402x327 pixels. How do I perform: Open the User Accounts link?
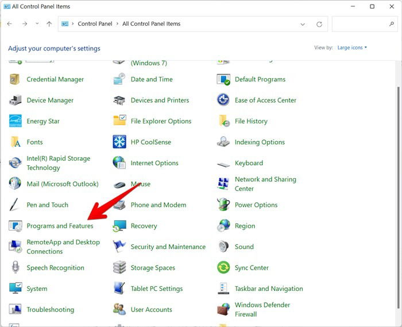151,310
